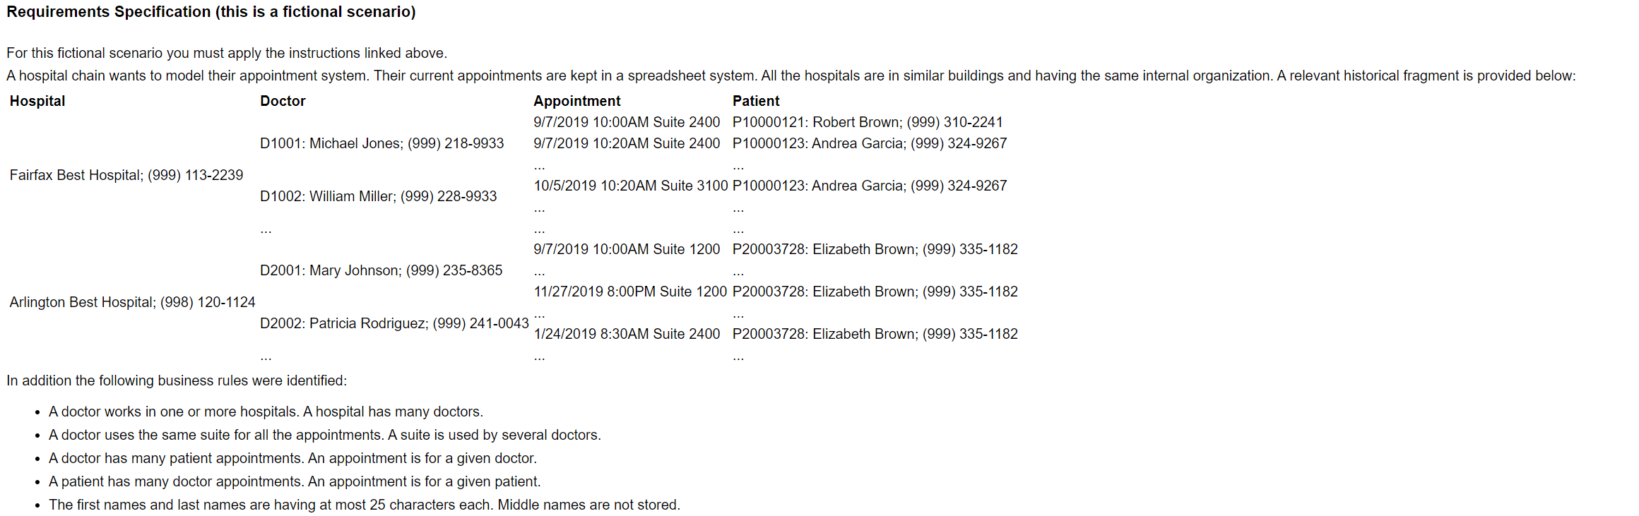Click appointment 11/27/2019 8:00PM Suite 1200
The image size is (1639, 516).
[630, 292]
